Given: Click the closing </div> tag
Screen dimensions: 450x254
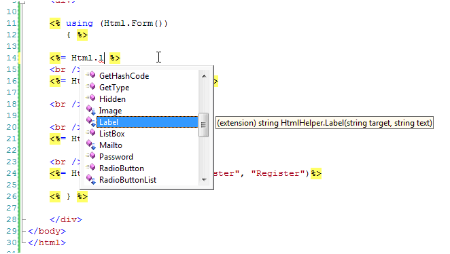Looking at the screenshot, I should pyautogui.click(x=66, y=219).
